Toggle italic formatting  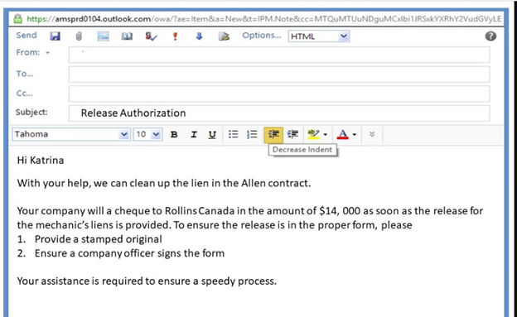194,134
